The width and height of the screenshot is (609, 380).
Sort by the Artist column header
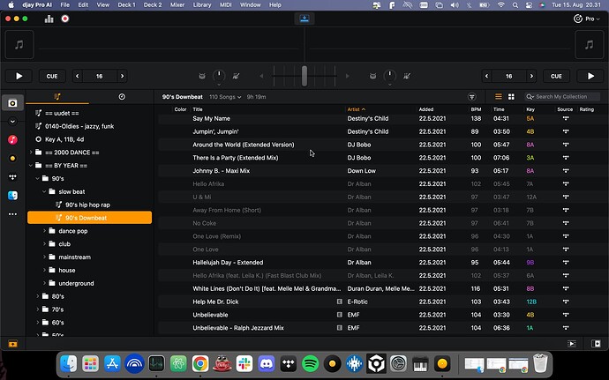pyautogui.click(x=357, y=109)
